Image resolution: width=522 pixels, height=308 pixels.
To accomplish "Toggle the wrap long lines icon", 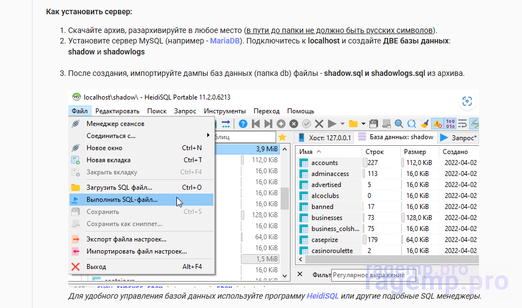I will pyautogui.click(x=462, y=124).
